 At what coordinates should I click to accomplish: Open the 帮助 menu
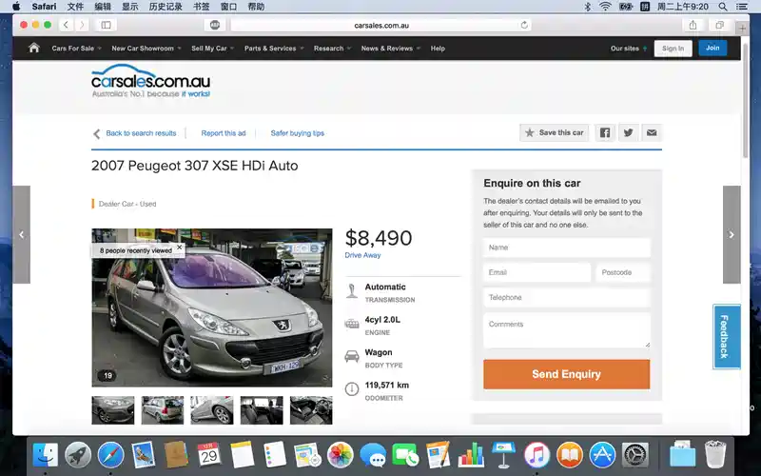point(256,7)
